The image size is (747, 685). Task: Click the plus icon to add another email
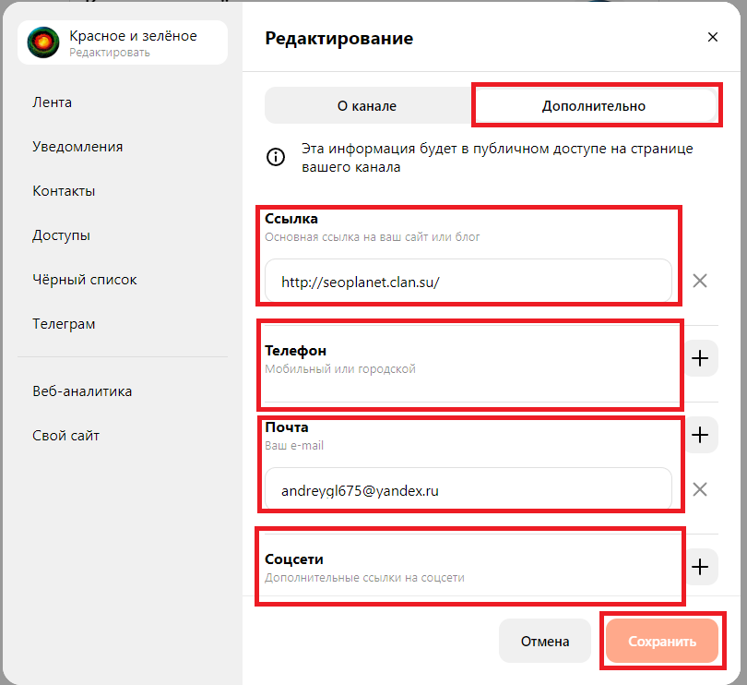pos(700,435)
